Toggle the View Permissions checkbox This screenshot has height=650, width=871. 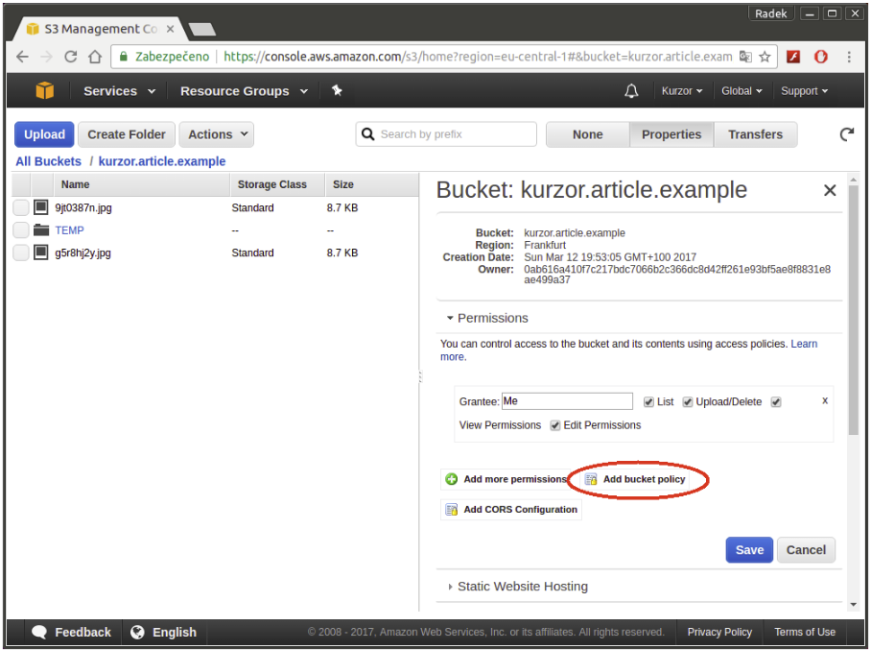(x=776, y=402)
